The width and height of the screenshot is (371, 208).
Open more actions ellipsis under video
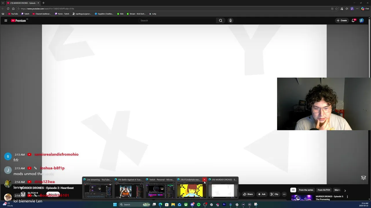(x=284, y=194)
